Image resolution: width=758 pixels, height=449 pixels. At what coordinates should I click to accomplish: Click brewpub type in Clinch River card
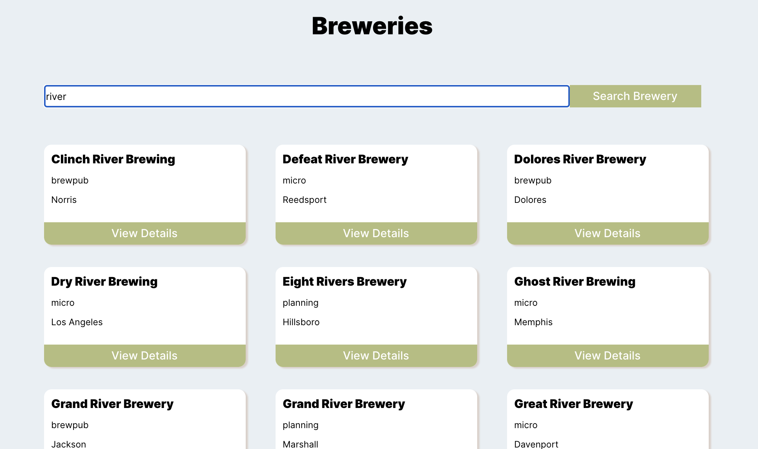[x=70, y=180]
